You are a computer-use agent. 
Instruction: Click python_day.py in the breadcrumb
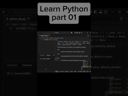[60, 38]
